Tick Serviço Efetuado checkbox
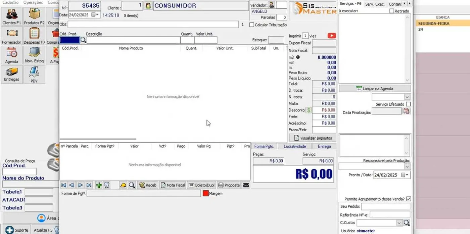The height and width of the screenshot is (234, 470). (408, 104)
